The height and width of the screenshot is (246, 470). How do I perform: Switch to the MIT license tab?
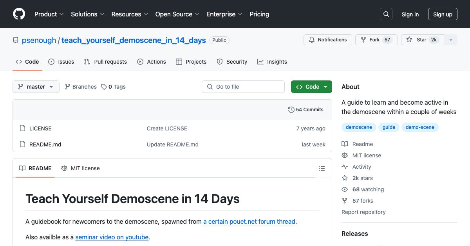coord(80,168)
